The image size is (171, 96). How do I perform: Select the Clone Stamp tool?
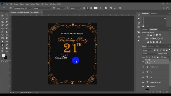(7, 32)
